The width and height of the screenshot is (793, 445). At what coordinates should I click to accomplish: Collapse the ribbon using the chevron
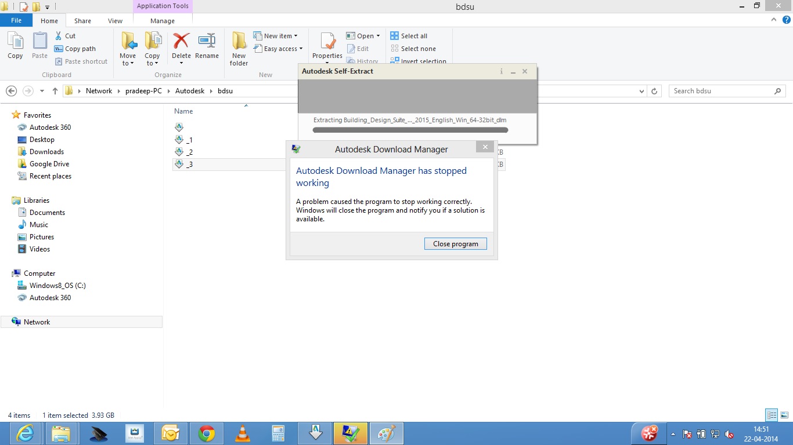(x=773, y=20)
